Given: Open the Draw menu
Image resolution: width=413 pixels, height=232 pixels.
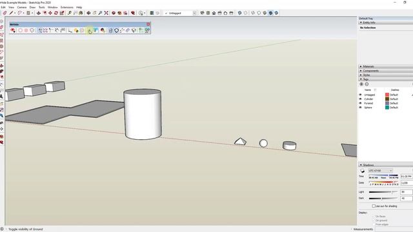Looking at the screenshot, I should pos(32,7).
